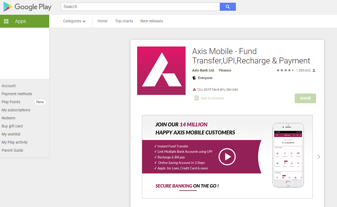Click the Apps grid icon
Viewport: 337px width, 207px height.
[6, 21]
